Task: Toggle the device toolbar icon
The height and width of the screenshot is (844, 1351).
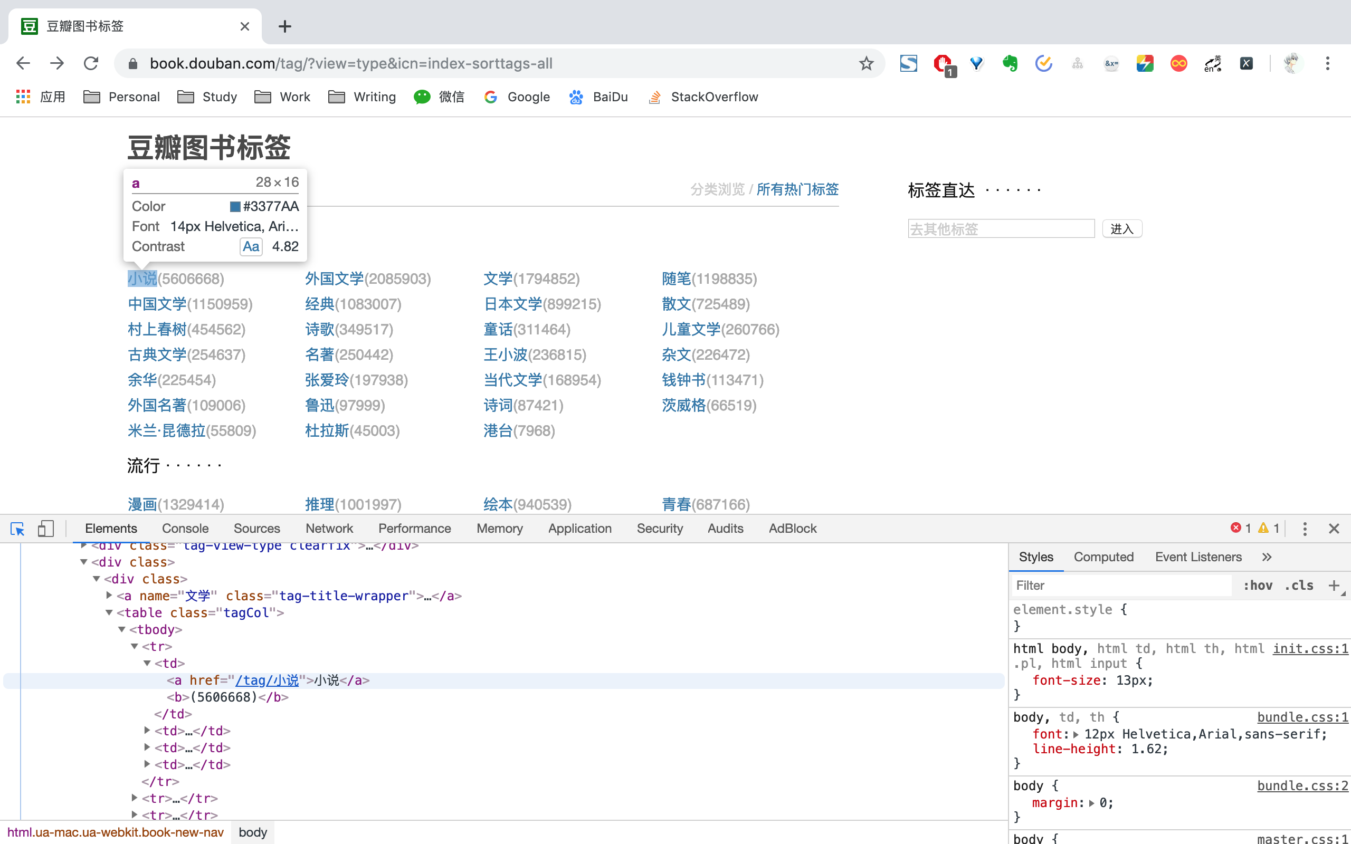Action: [45, 528]
